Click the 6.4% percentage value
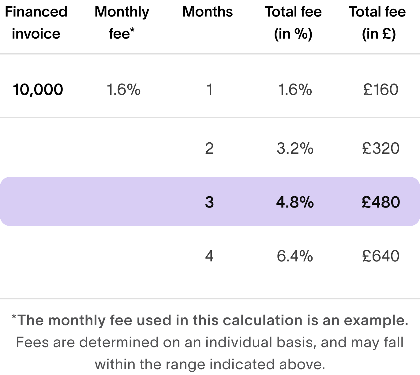 click(x=295, y=256)
